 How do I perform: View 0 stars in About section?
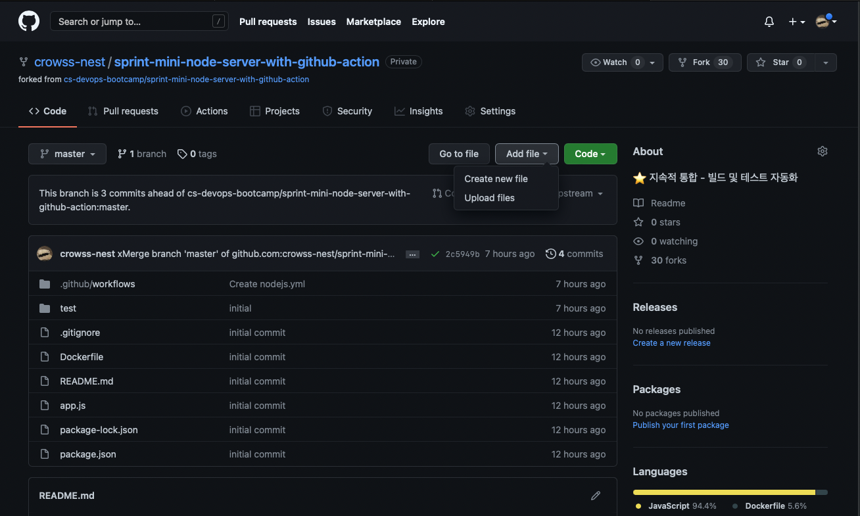pos(657,222)
